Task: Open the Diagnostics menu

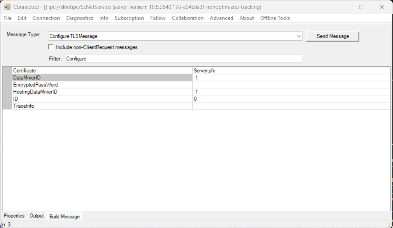Action: point(80,18)
